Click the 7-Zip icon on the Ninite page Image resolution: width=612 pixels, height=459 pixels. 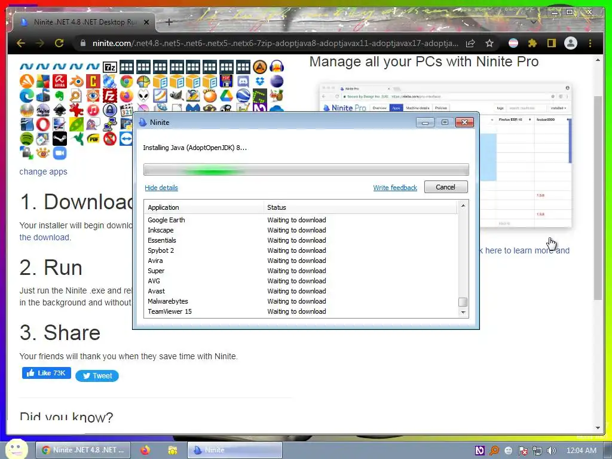pos(110,67)
